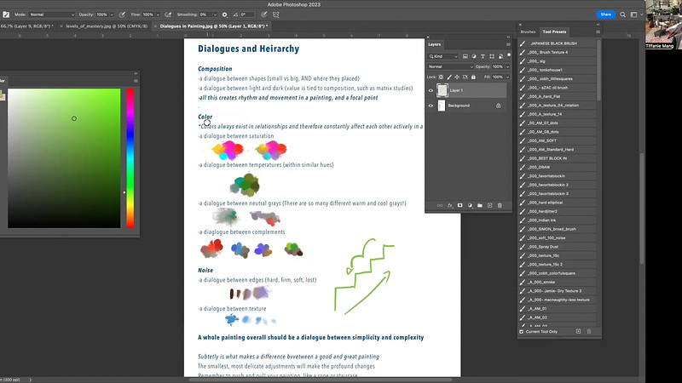Viewport: 682px width, 383px height.
Task: Select the Layers panel tab
Action: (434, 44)
